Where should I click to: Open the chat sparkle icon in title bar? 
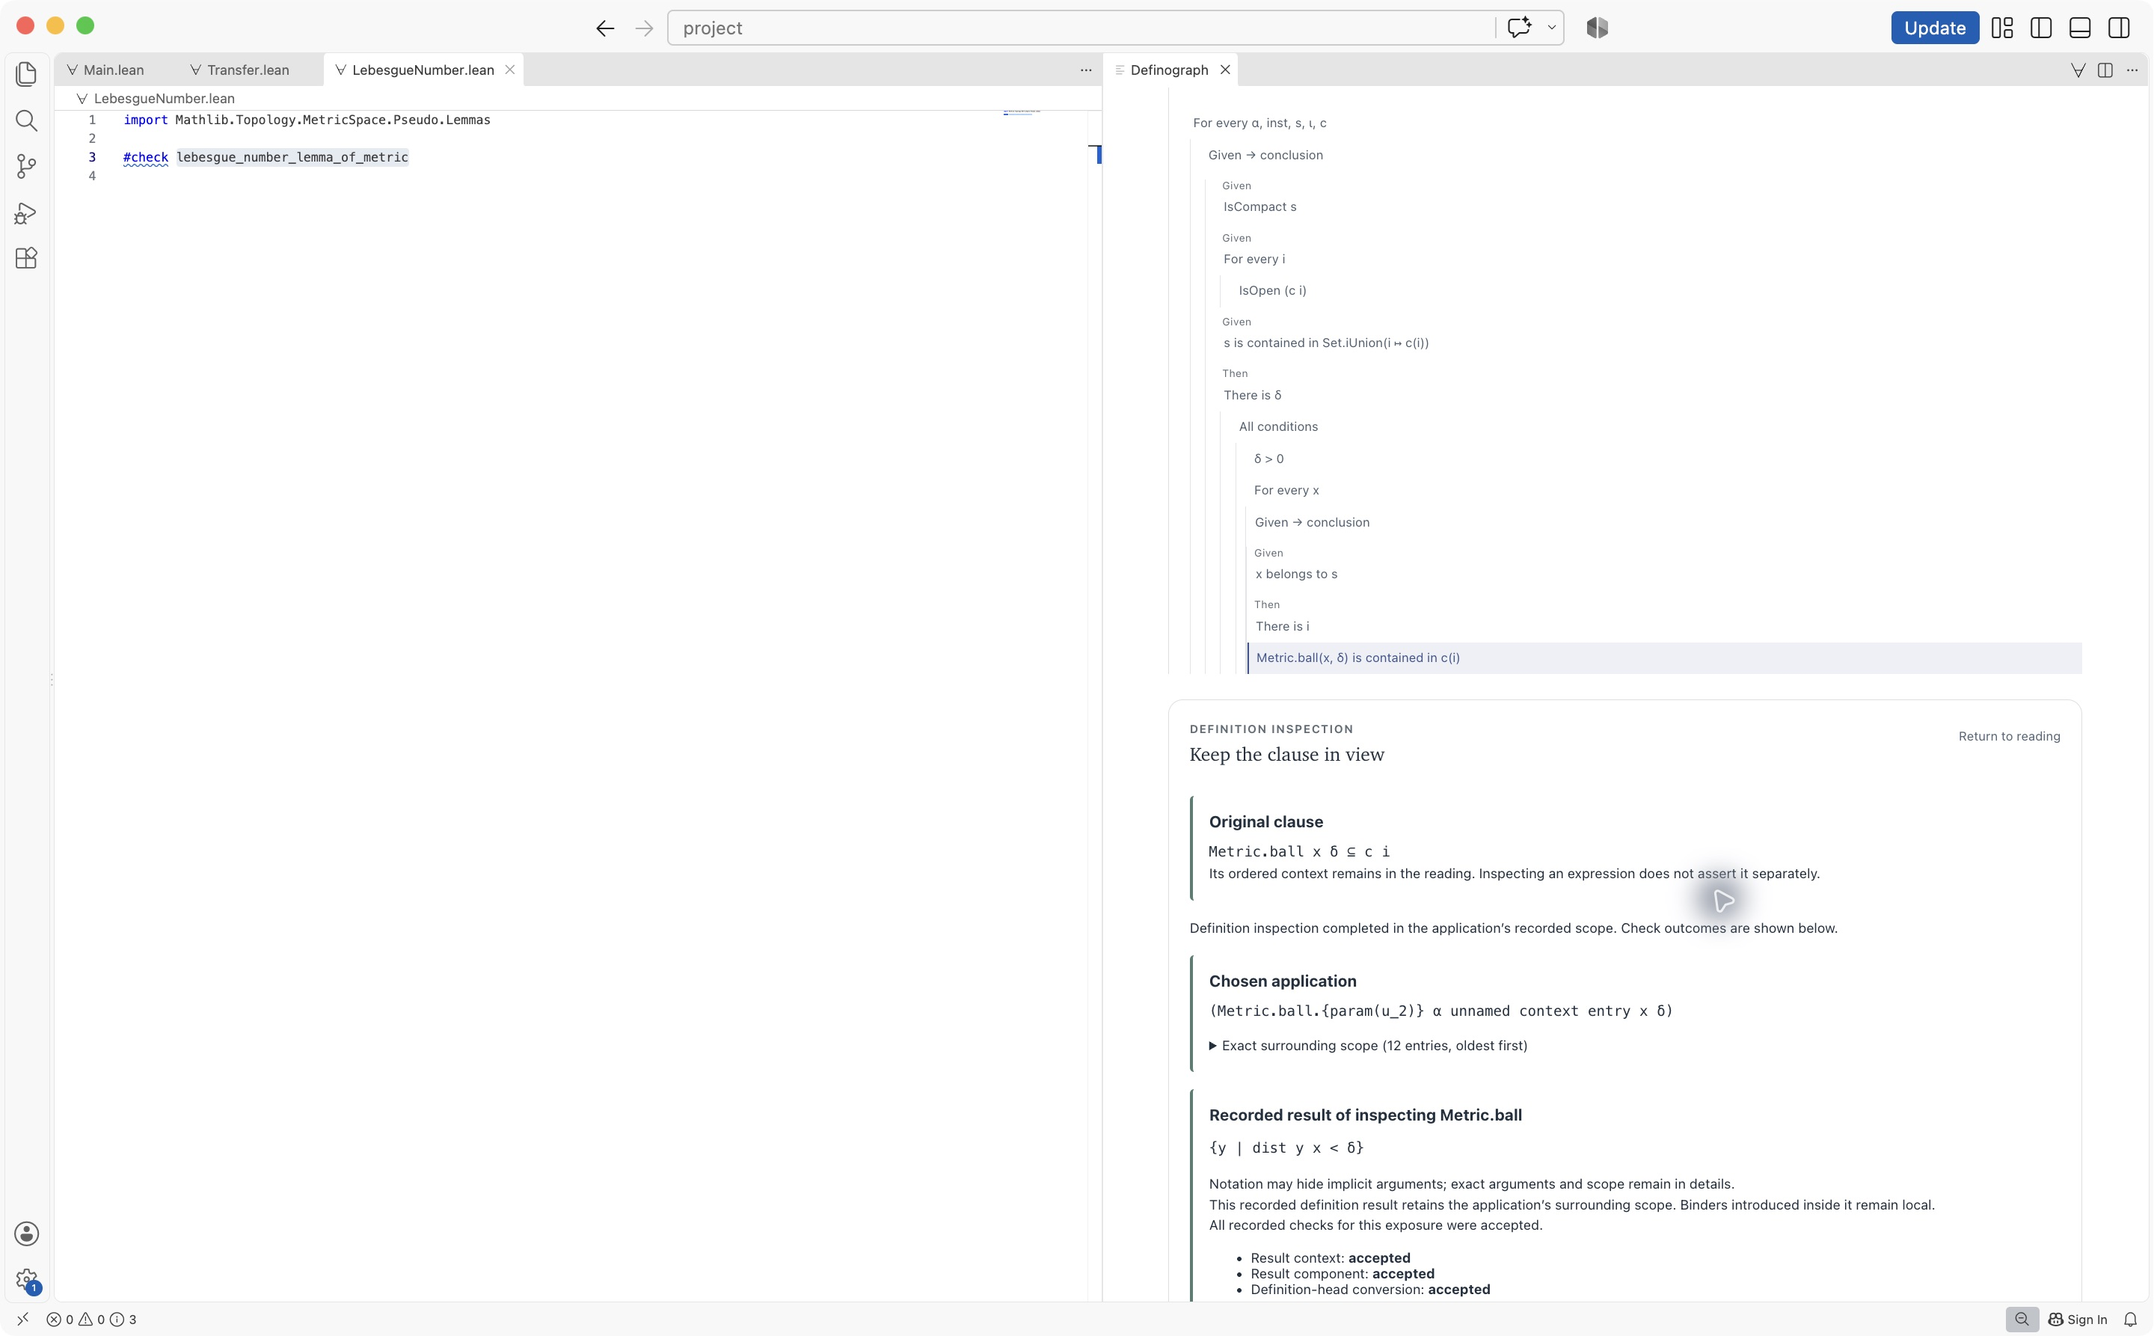(1519, 28)
